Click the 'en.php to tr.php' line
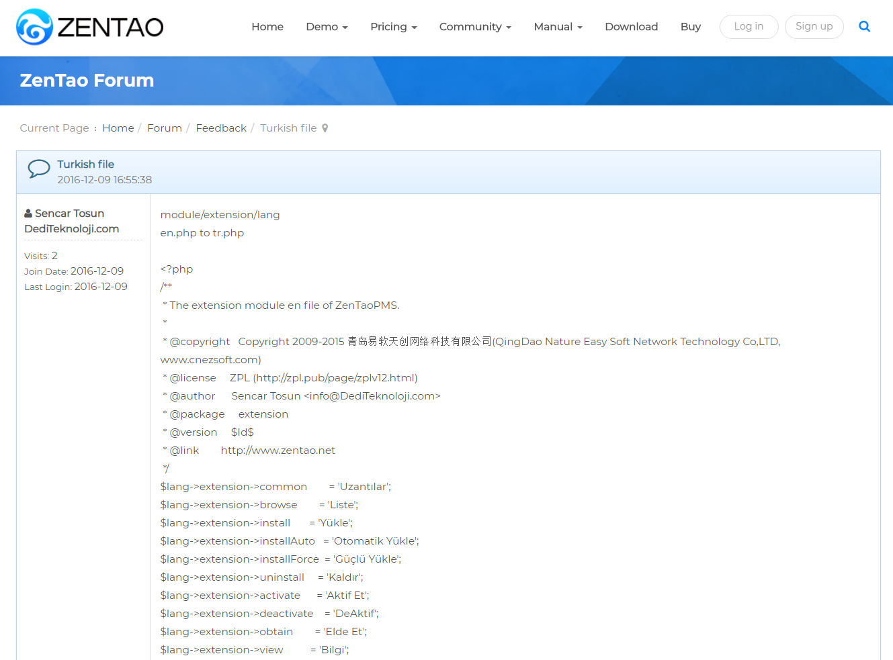 pos(202,233)
